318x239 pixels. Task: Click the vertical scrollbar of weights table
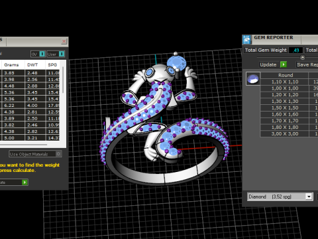pos(63,80)
